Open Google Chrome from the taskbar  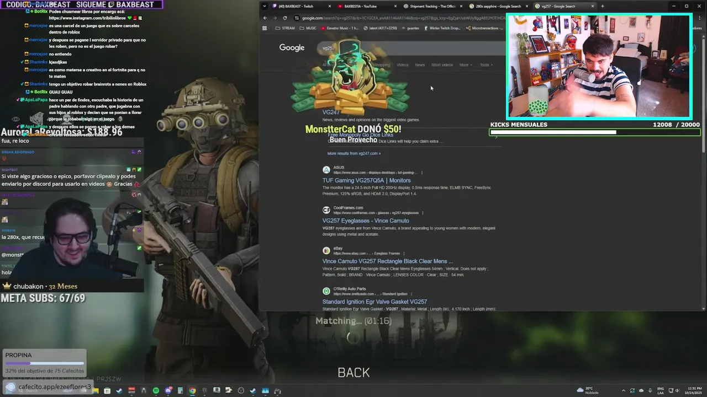(x=192, y=391)
